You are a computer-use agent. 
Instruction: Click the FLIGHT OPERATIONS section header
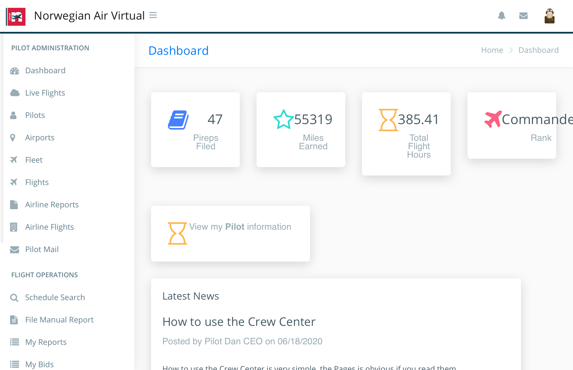44,275
